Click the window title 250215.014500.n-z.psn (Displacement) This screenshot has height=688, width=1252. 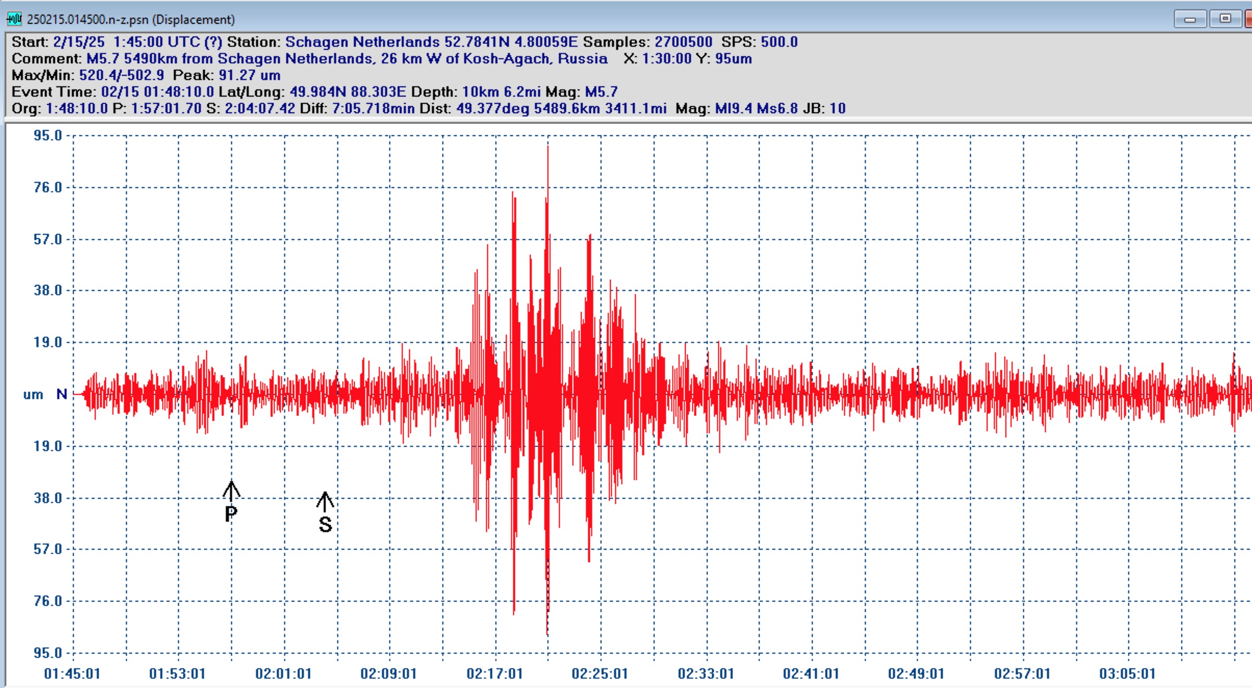tap(131, 19)
